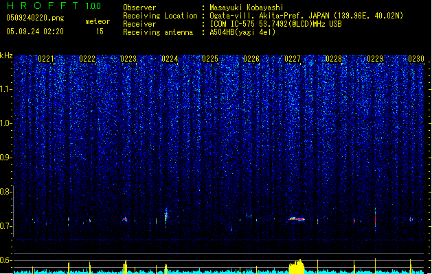Viewport: 432px width, 274px height.
Task: Select the antenna model A504HB(yagi 4el)
Action: point(242,32)
